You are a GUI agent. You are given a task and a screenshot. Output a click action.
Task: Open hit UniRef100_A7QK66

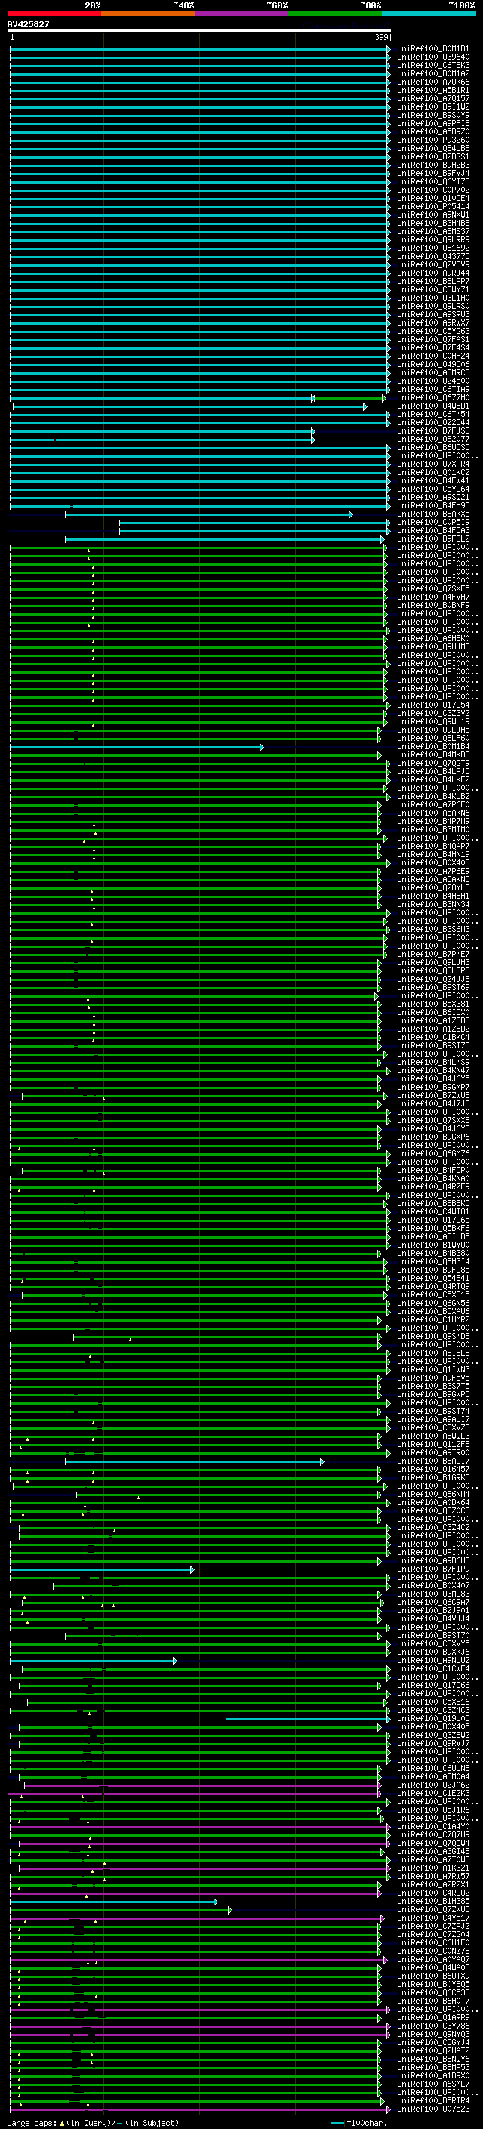(x=433, y=82)
